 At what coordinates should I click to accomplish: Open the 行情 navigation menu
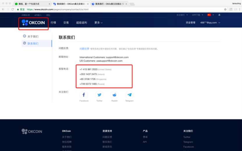coord(53,23)
